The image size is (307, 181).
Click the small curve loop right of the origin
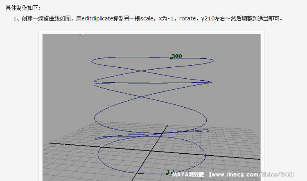[x=204, y=131]
